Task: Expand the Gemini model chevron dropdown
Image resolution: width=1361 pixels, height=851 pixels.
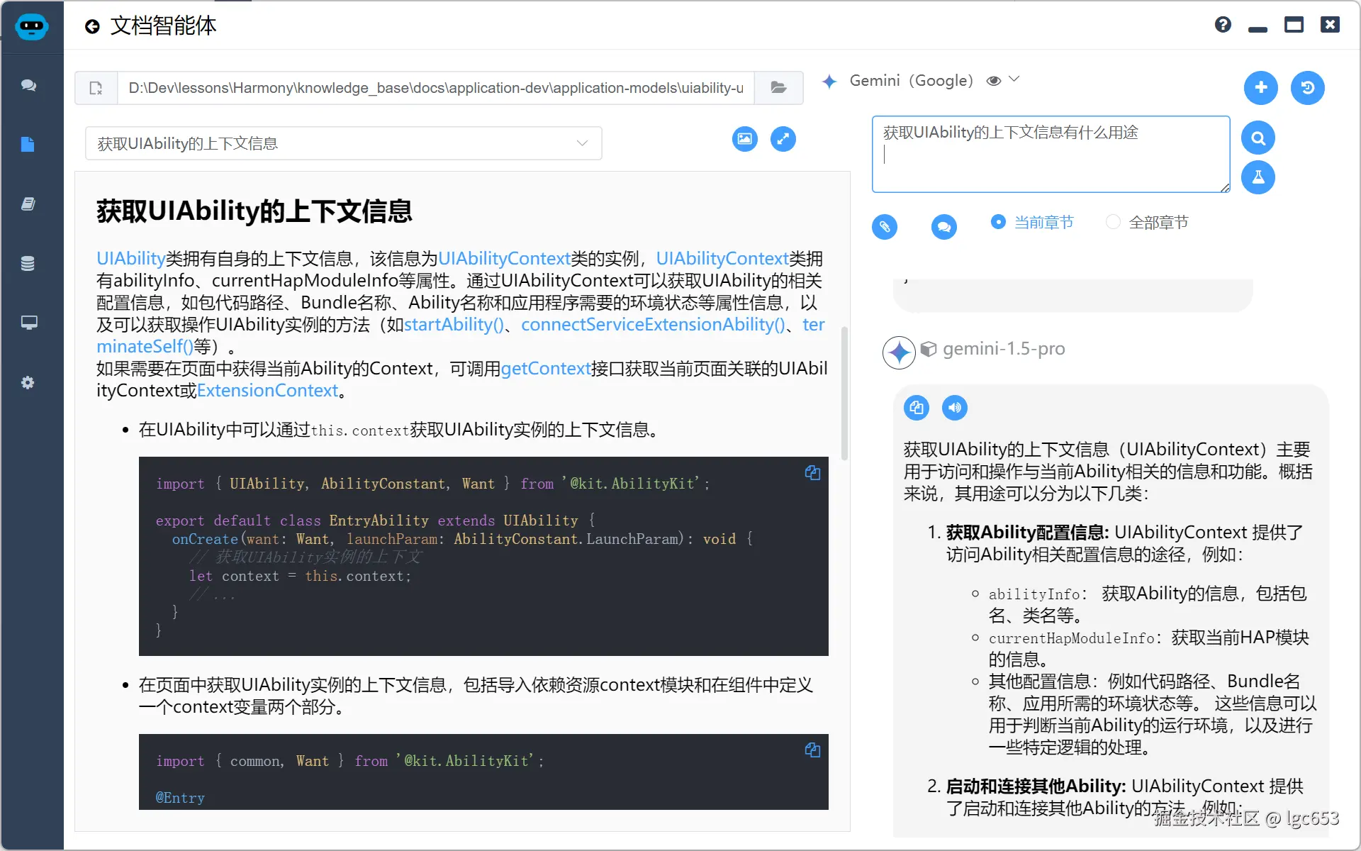Action: pyautogui.click(x=1014, y=79)
